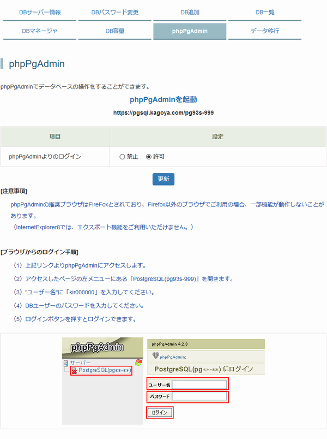Open the DB追加 tab

pos(190,13)
